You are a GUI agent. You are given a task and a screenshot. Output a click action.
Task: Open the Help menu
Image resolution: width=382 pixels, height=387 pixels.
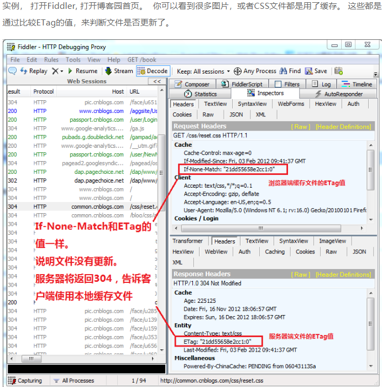[114, 60]
